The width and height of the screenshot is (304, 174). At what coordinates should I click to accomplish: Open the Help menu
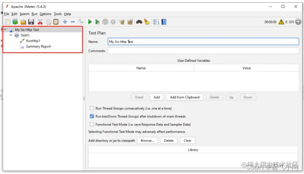68,14
